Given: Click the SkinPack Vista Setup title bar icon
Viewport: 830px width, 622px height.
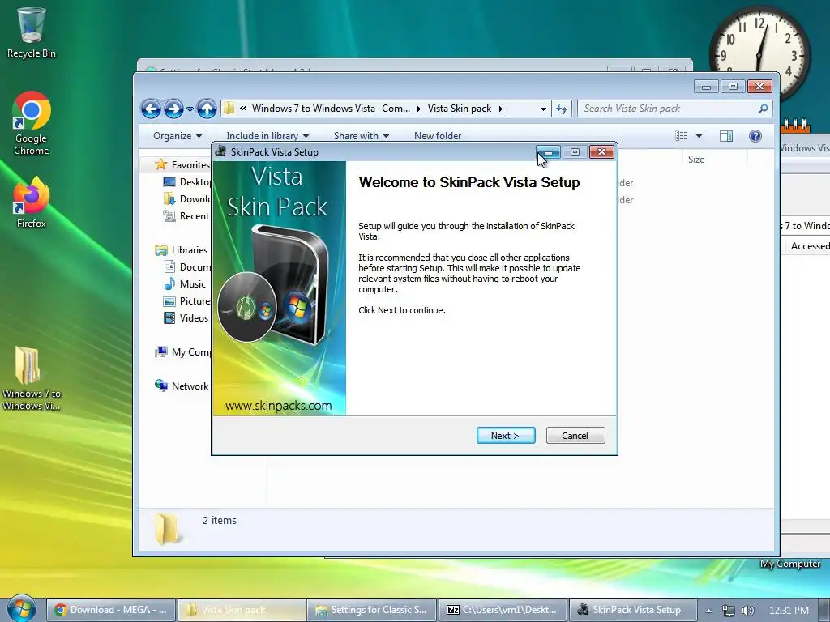Looking at the screenshot, I should (220, 152).
